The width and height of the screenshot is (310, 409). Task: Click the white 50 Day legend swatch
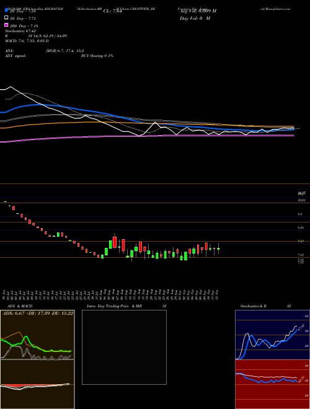click(6, 18)
